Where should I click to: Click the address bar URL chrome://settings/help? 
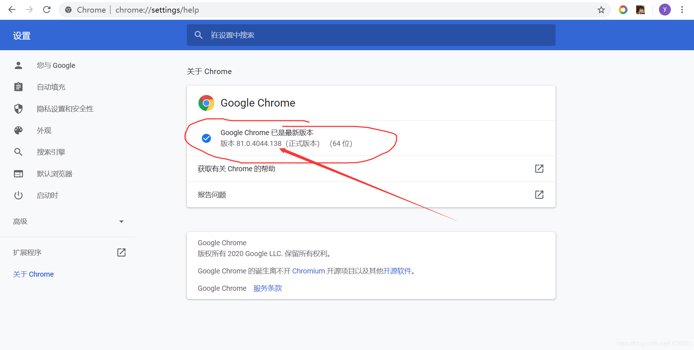pos(157,10)
